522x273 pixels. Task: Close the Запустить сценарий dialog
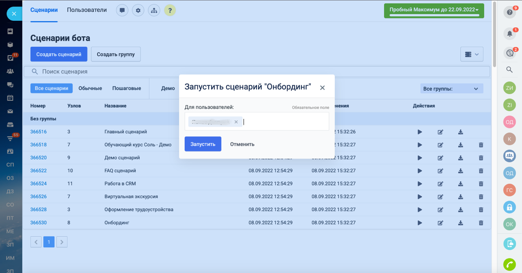click(x=322, y=88)
